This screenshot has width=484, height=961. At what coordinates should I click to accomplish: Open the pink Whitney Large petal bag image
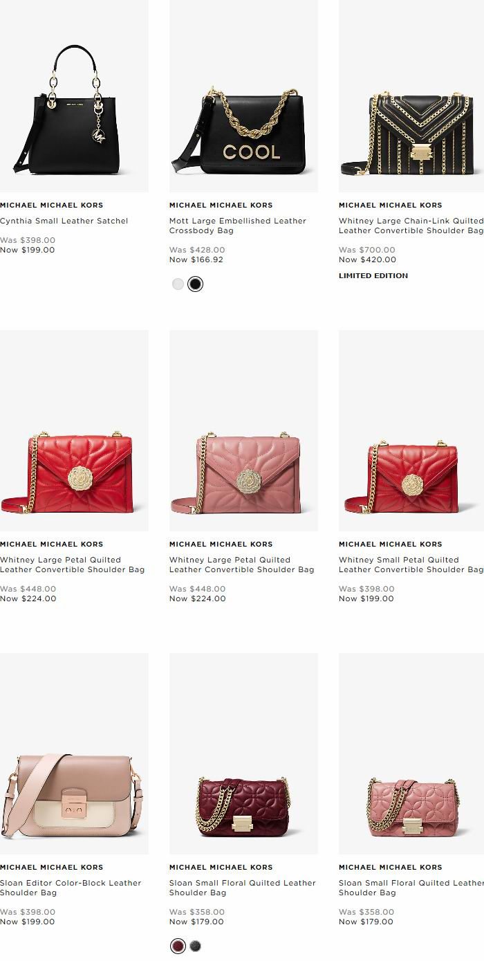click(243, 430)
